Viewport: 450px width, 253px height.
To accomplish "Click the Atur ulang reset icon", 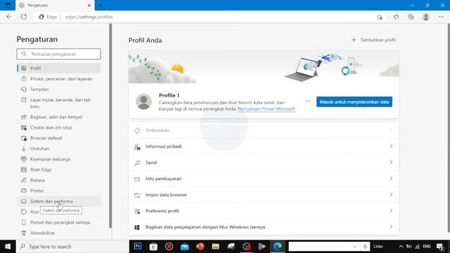I will [23, 212].
